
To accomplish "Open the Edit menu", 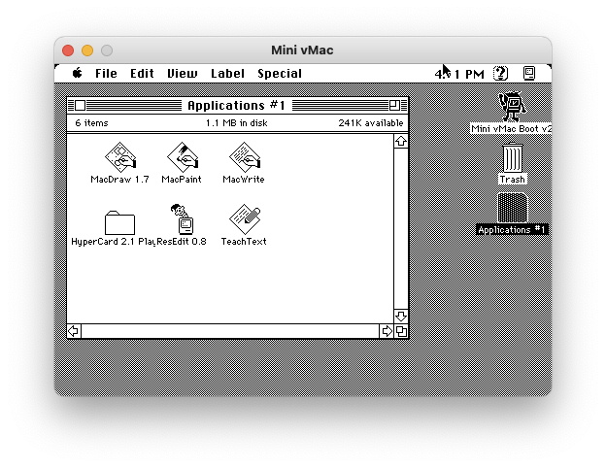I will tap(142, 74).
